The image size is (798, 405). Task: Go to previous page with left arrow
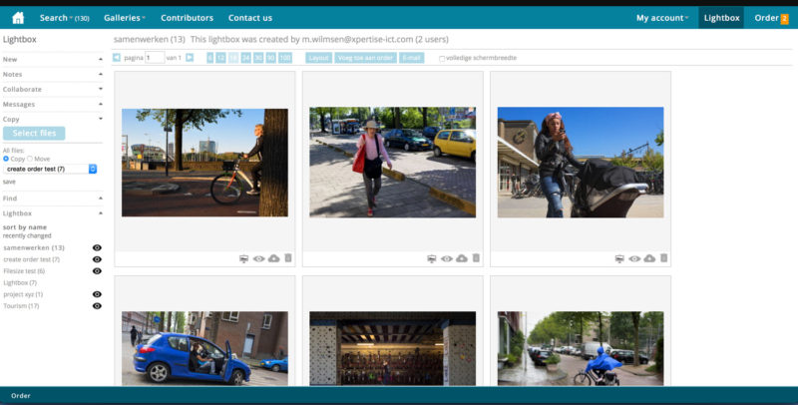[x=117, y=58]
